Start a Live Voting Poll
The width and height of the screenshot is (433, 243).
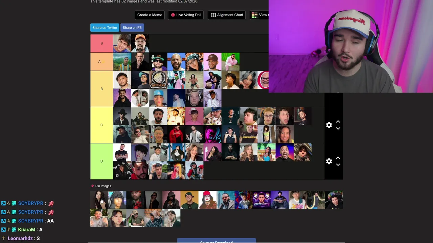[x=186, y=15]
